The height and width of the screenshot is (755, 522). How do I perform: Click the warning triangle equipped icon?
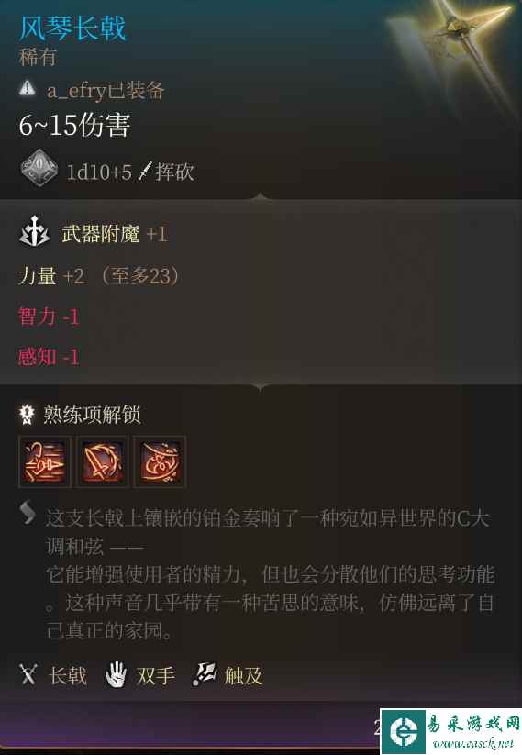point(28,88)
